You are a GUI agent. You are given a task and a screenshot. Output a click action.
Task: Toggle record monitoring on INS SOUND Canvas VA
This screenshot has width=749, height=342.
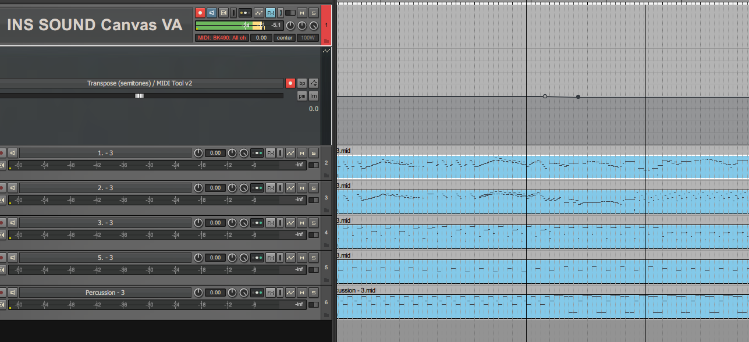212,13
